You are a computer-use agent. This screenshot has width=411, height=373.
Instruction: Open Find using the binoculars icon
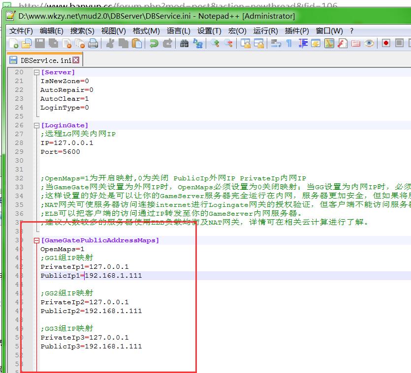click(x=184, y=44)
